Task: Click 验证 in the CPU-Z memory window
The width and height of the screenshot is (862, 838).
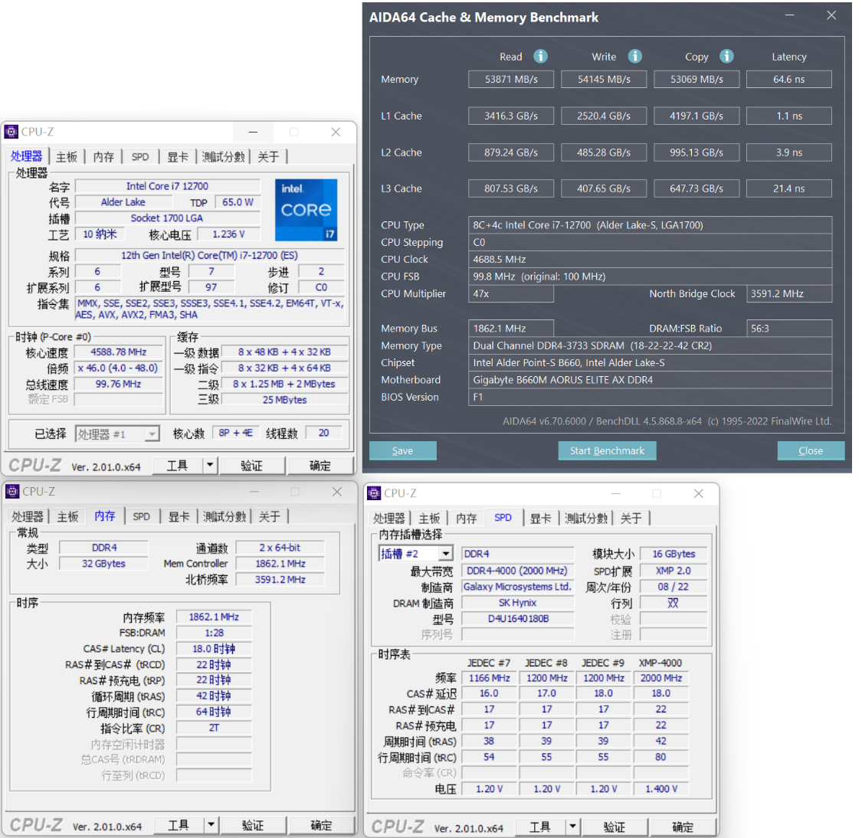Action: point(253,825)
